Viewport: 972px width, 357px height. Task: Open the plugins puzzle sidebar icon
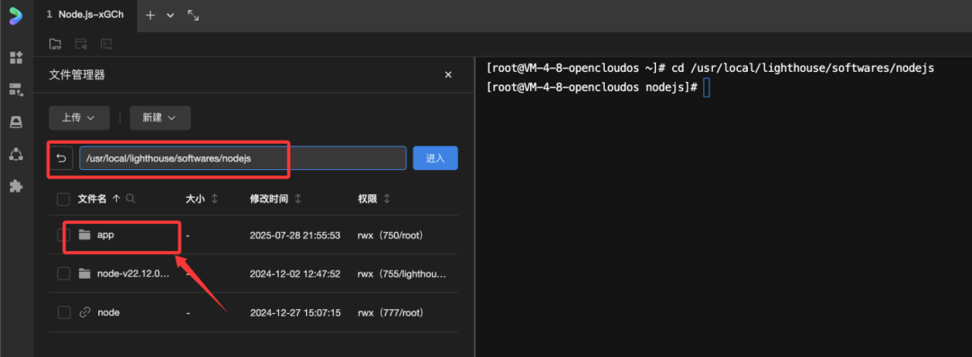pyautogui.click(x=16, y=186)
